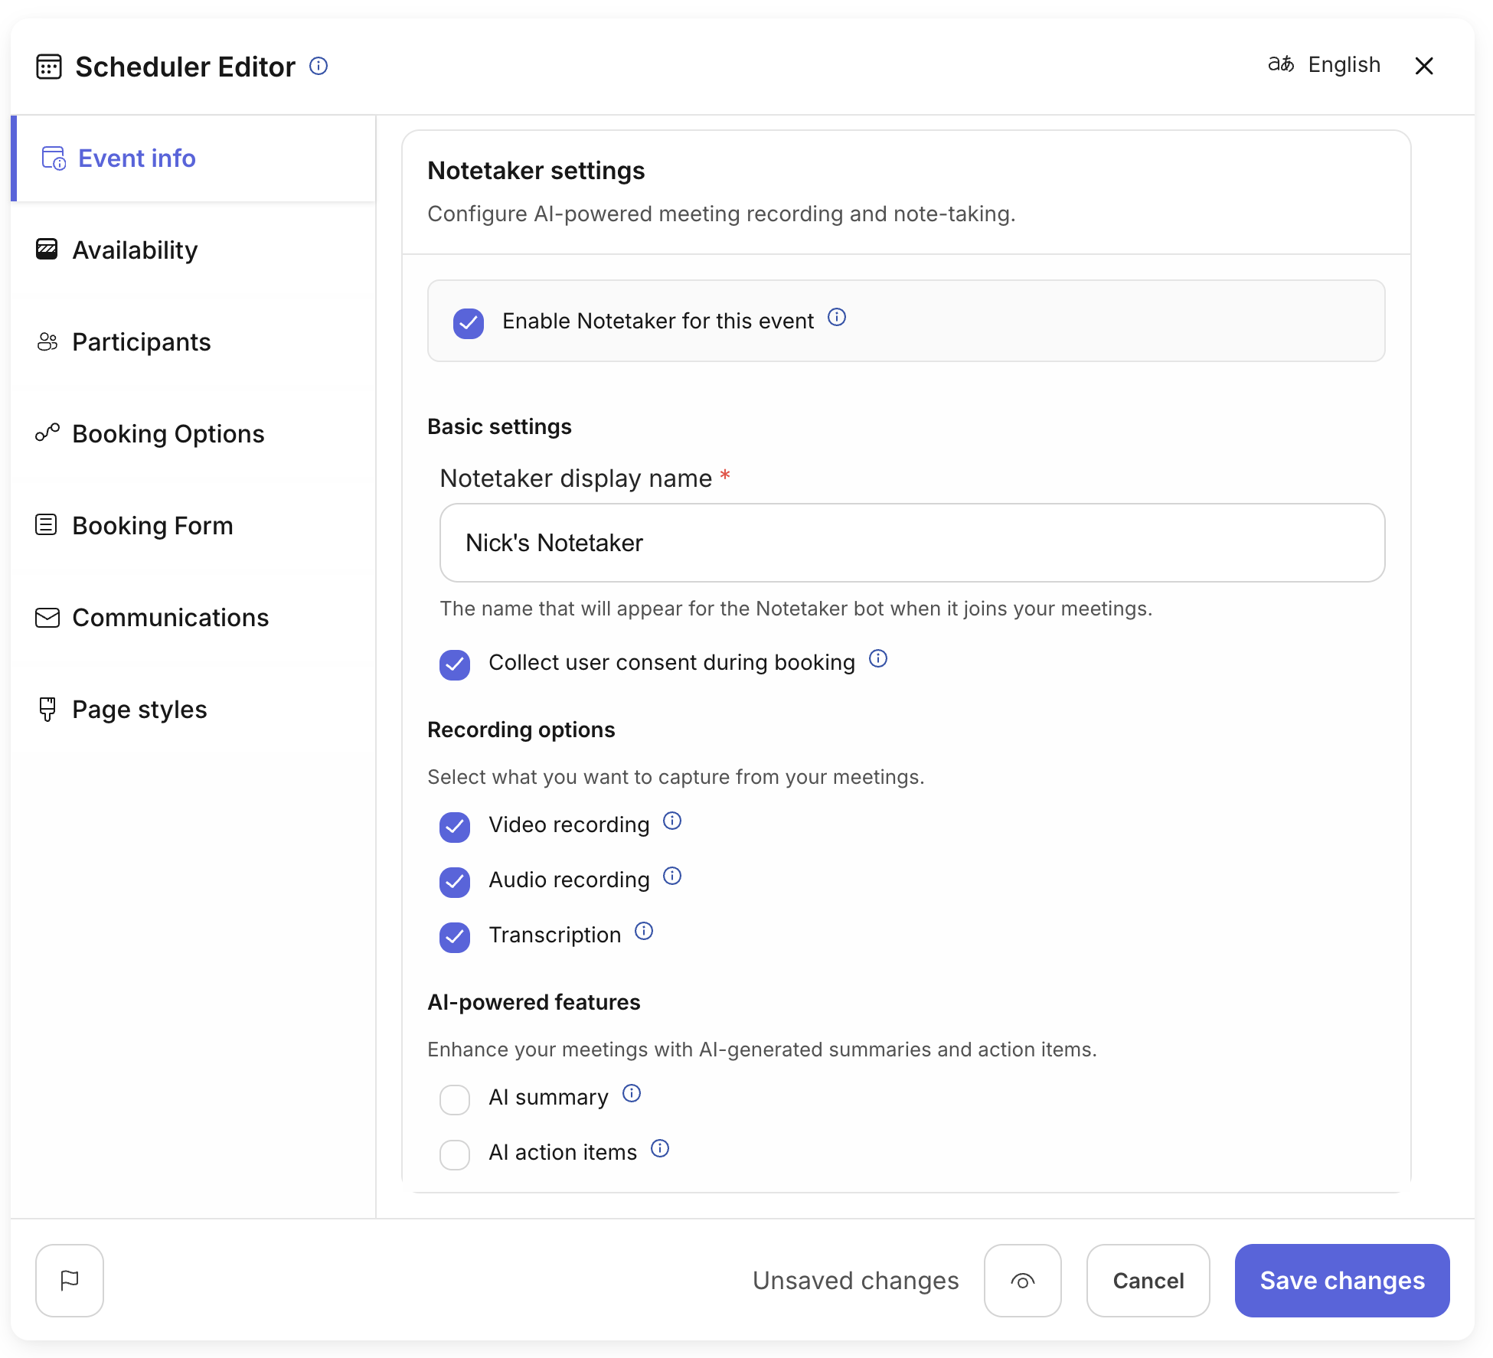
Task: Click the Booking Options chain-link icon
Action: coord(47,433)
